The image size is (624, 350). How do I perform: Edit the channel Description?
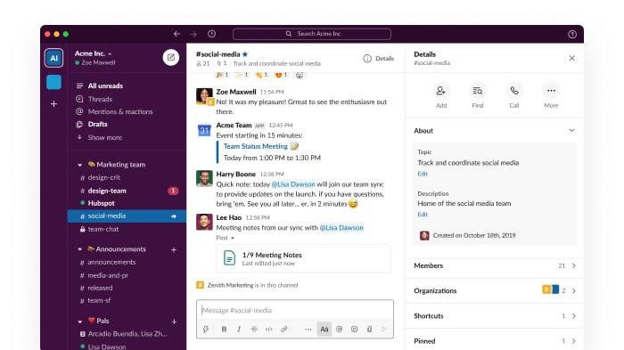423,215
